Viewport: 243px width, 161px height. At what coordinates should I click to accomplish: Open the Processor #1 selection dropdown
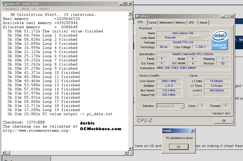pyautogui.click(x=182, y=106)
